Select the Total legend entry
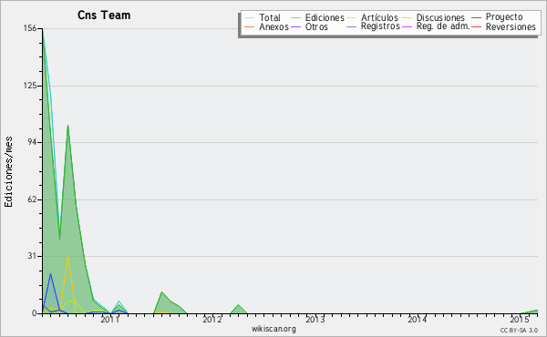This screenshot has height=337, width=547. (x=270, y=17)
